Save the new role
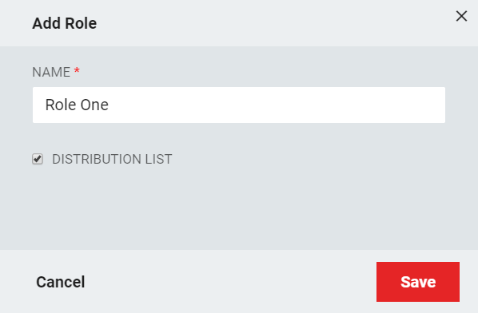The width and height of the screenshot is (478, 313). [417, 282]
